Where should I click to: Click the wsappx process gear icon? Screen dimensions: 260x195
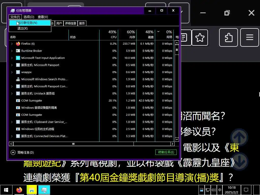click(18, 72)
